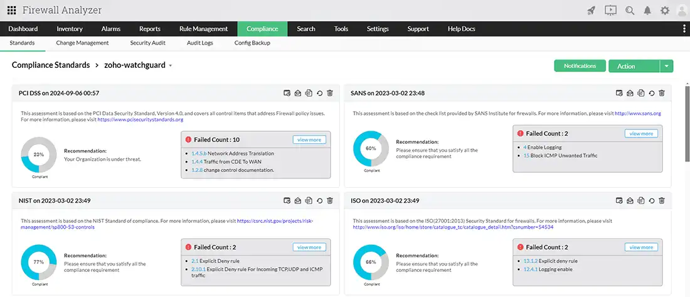Switch to the Change Management tab

pos(82,43)
